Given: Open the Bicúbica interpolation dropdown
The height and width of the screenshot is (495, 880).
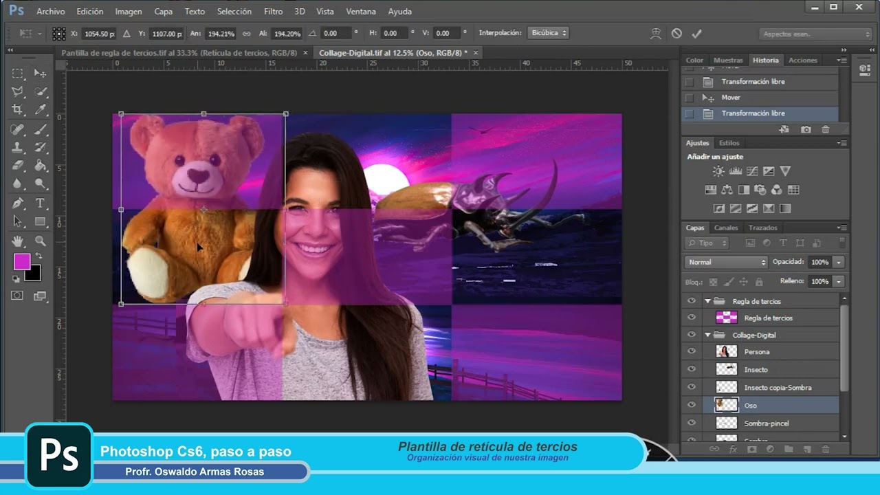Looking at the screenshot, I should (548, 33).
